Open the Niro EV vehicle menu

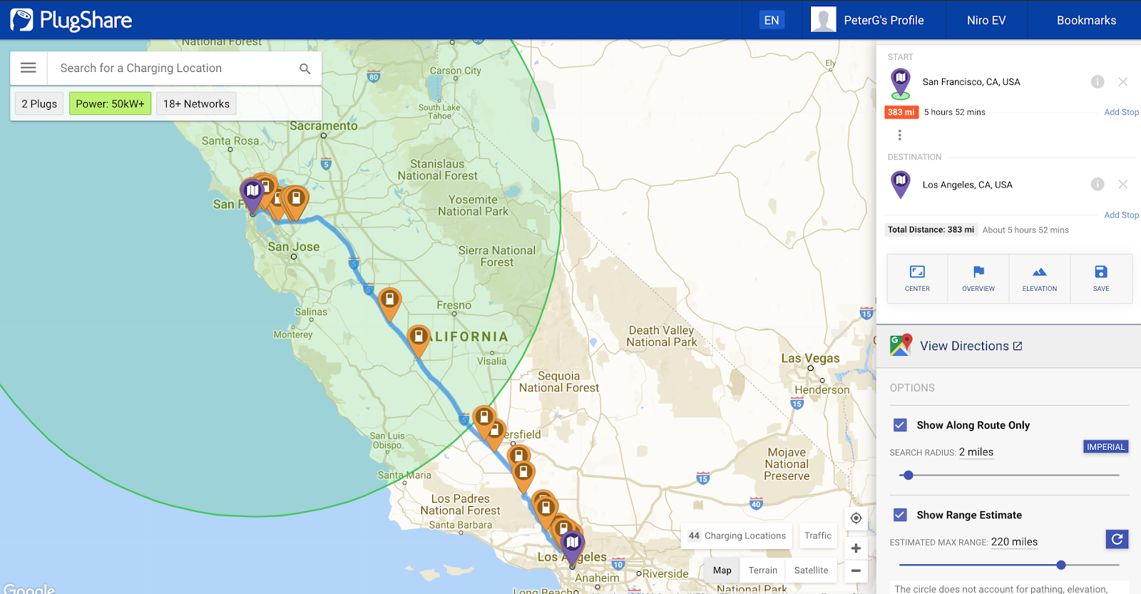(986, 20)
